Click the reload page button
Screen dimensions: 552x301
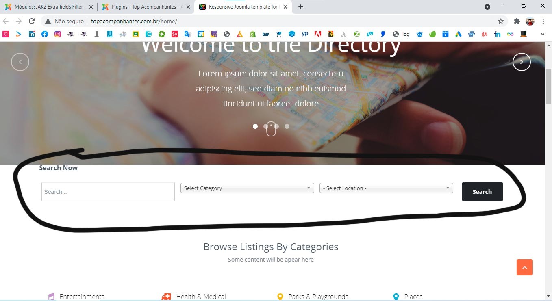pyautogui.click(x=32, y=21)
